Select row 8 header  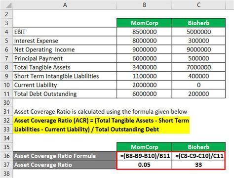tap(6, 67)
